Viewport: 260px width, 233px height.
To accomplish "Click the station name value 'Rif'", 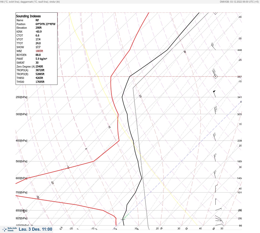I will [x=37, y=20].
